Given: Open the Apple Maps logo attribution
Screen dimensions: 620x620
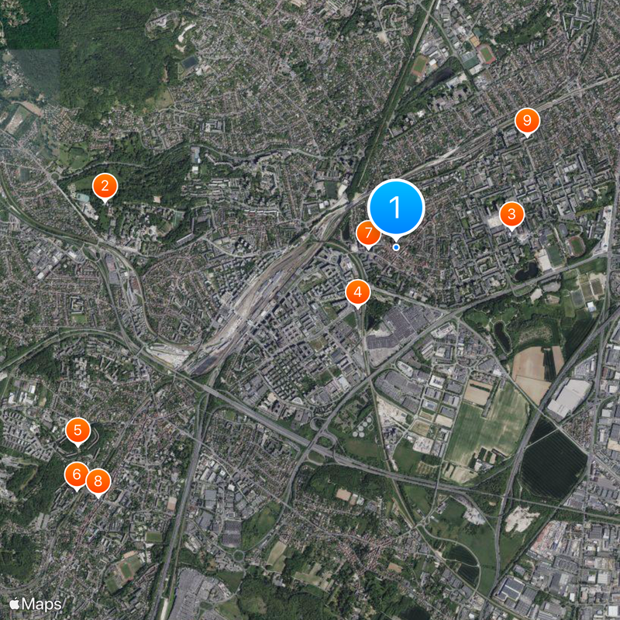Looking at the screenshot, I should (x=36, y=604).
